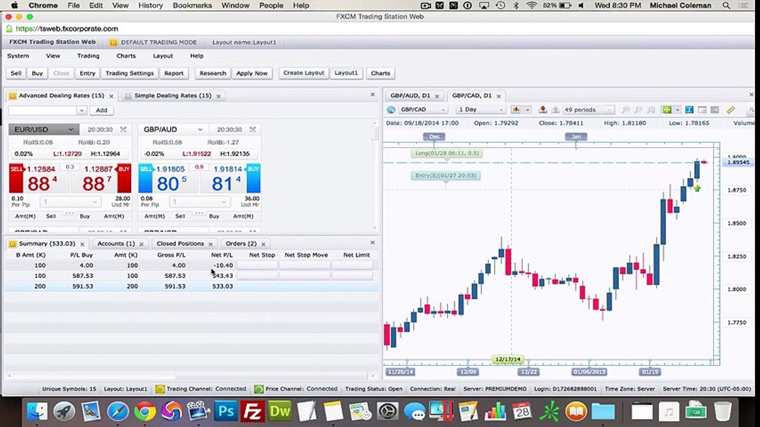Screen dimensions: 760x427
Task: Close the Simple Dealing Rates tab
Action: (x=218, y=96)
